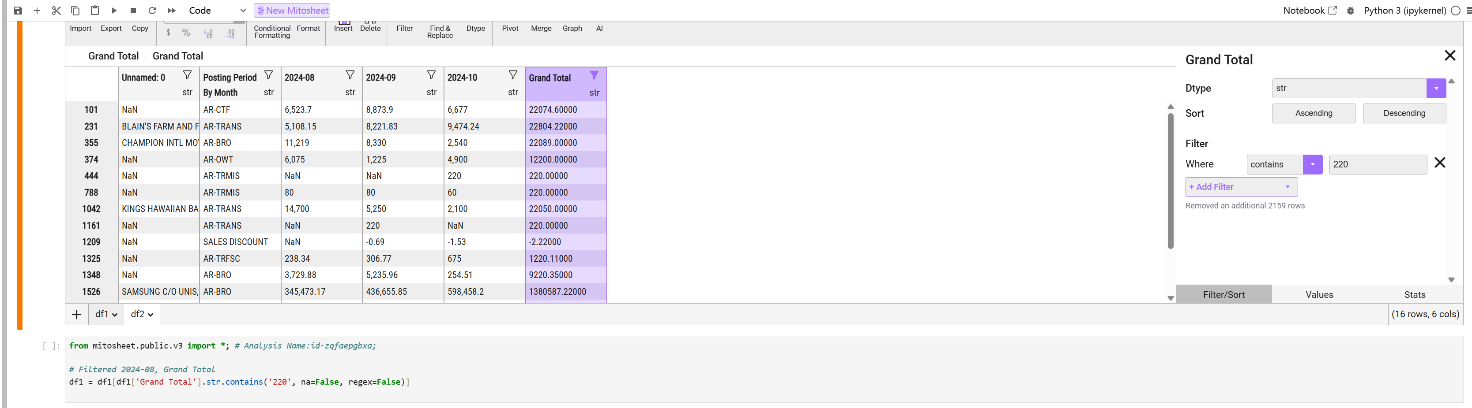
Task: Open the Dtype dropdown set to str
Action: tap(1359, 89)
